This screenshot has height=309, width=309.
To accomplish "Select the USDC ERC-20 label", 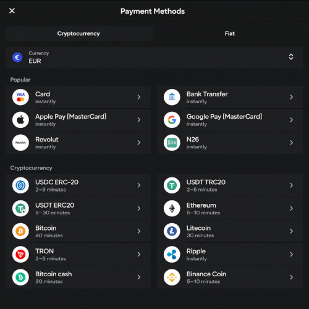I will [57, 182].
